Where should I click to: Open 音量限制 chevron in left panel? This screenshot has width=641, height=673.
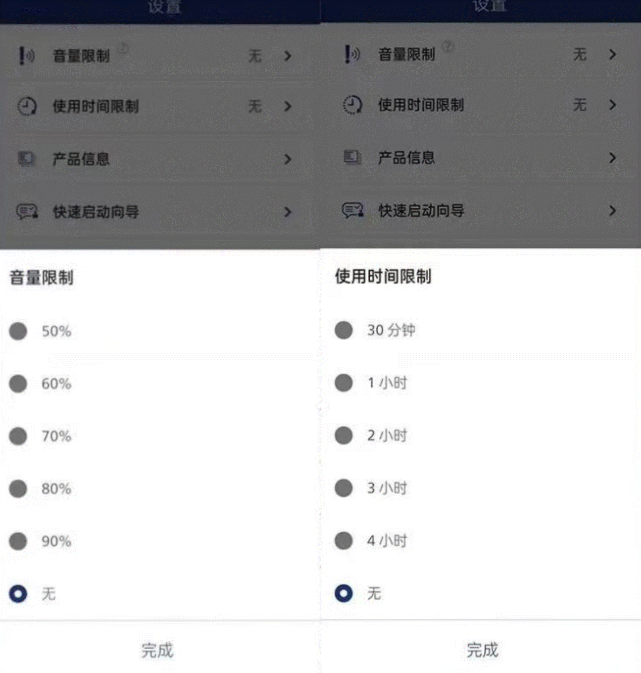tap(288, 56)
